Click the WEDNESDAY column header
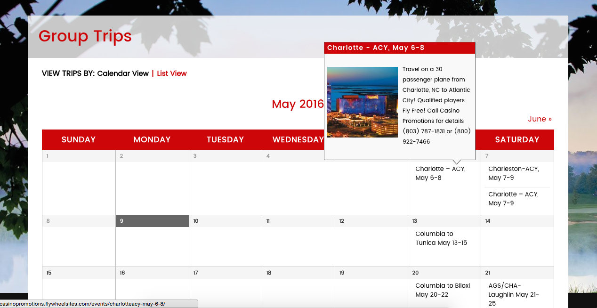Viewport: 597px width, 308px height. point(298,140)
